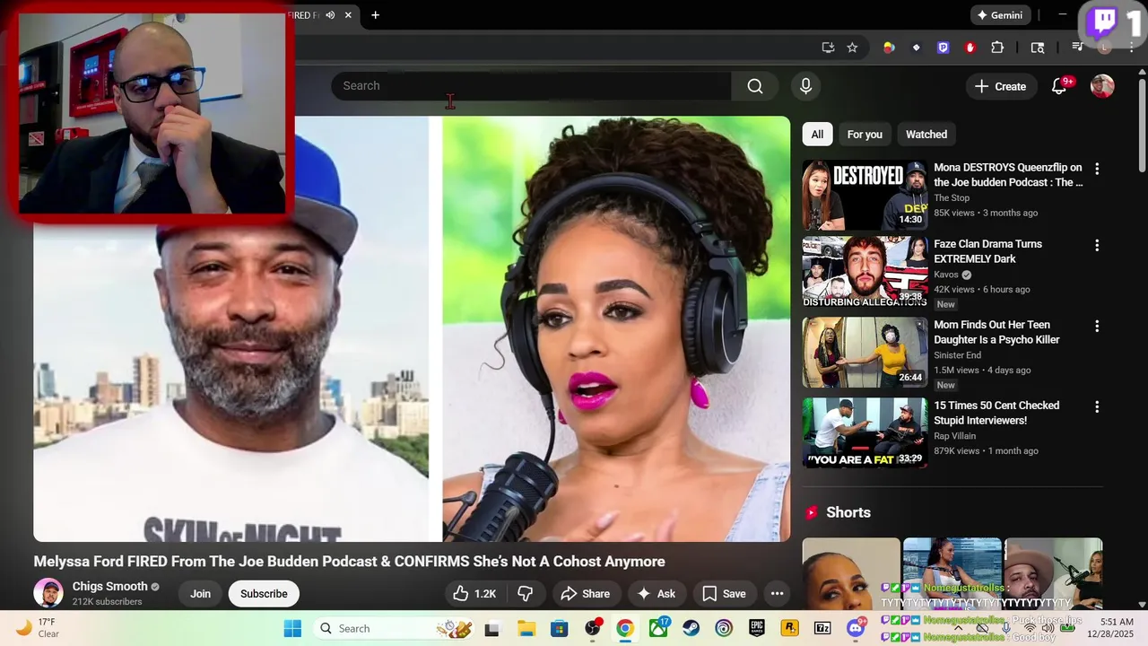This screenshot has width=1148, height=646.
Task: Open the Chrome three-dot menu
Action: coord(1133,48)
